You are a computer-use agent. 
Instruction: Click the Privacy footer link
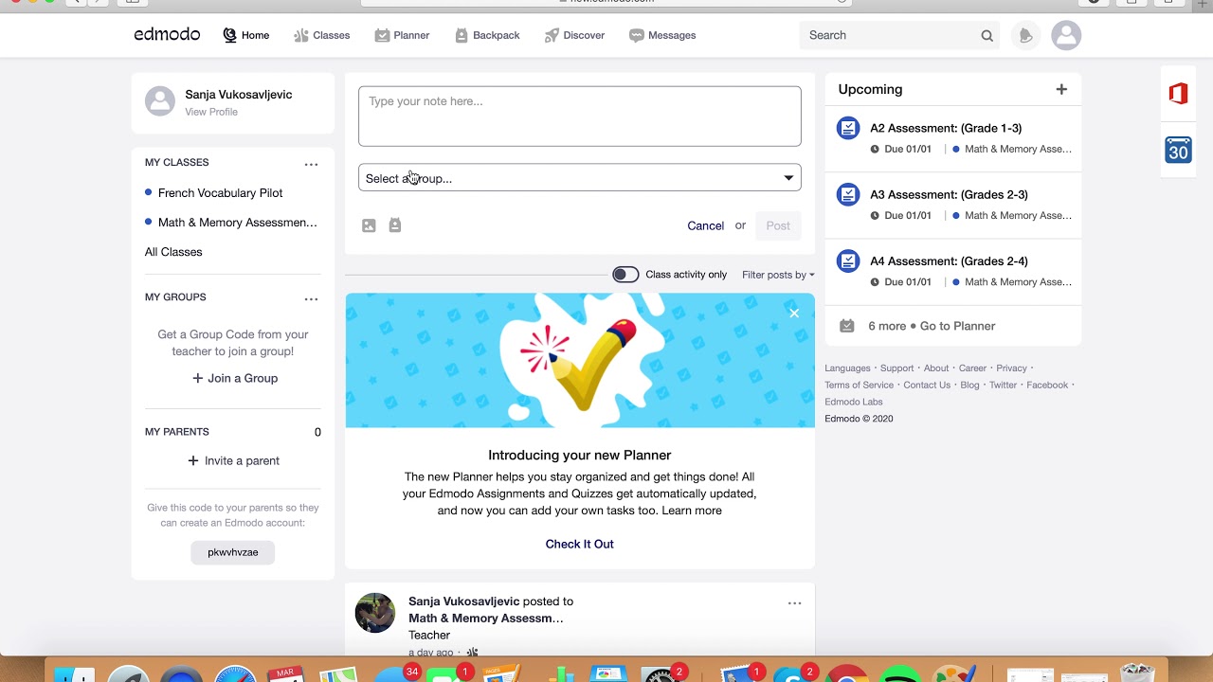1011,368
